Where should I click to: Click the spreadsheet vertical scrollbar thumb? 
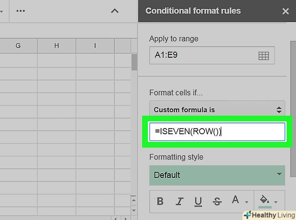click(134, 62)
